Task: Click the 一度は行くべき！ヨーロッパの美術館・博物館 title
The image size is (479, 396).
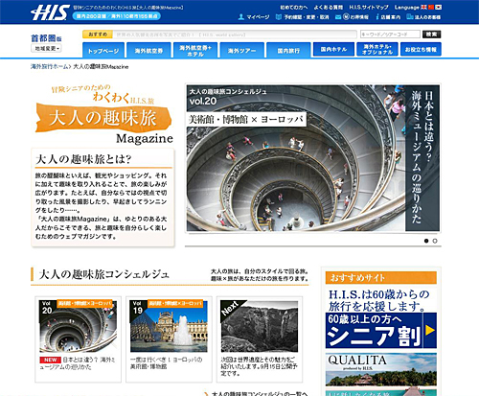Action: click(166, 363)
